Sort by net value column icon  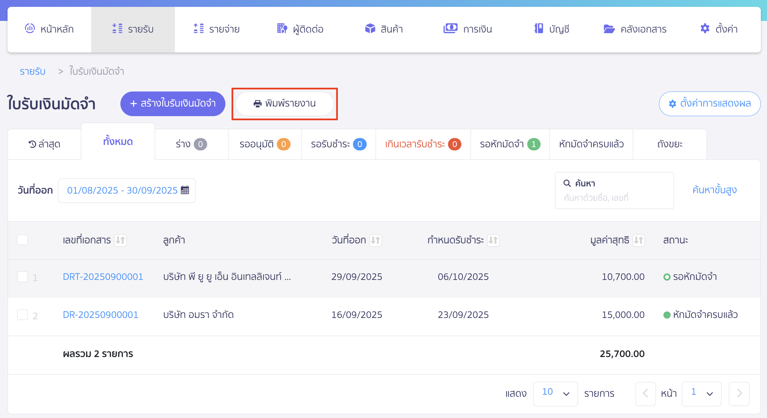click(639, 240)
